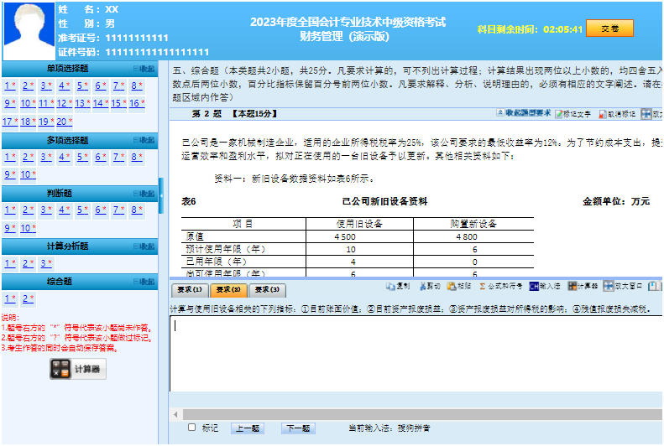Collapse the 单项选择题 section
The height and width of the screenshot is (446, 664).
pyautogui.click(x=144, y=69)
